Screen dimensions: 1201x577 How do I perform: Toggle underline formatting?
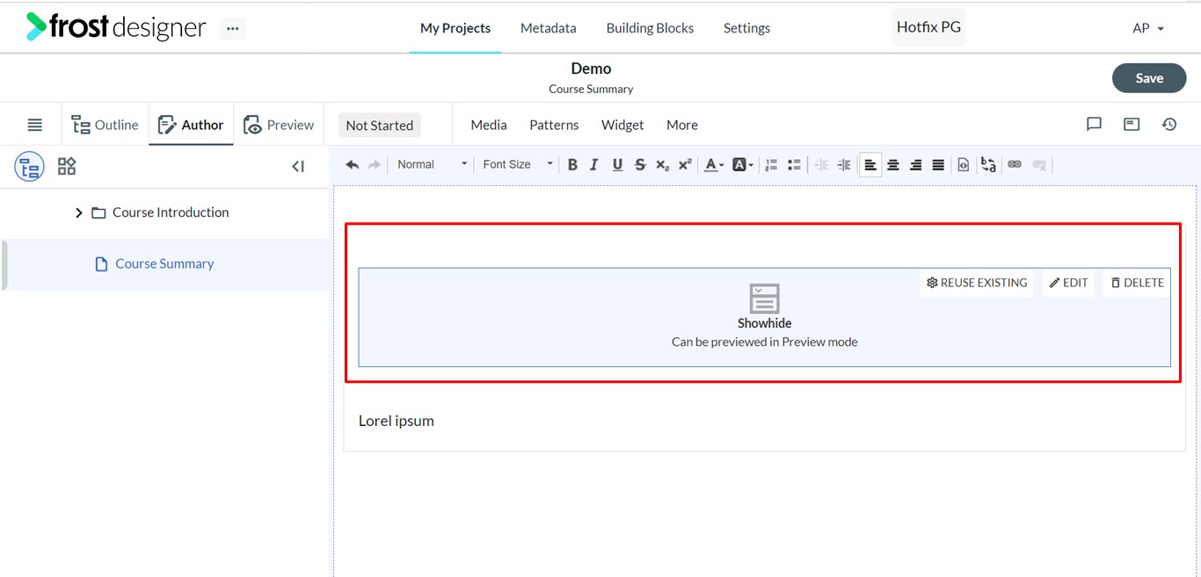617,164
